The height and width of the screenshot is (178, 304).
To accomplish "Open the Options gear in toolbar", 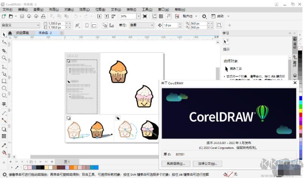I will point(204,16).
